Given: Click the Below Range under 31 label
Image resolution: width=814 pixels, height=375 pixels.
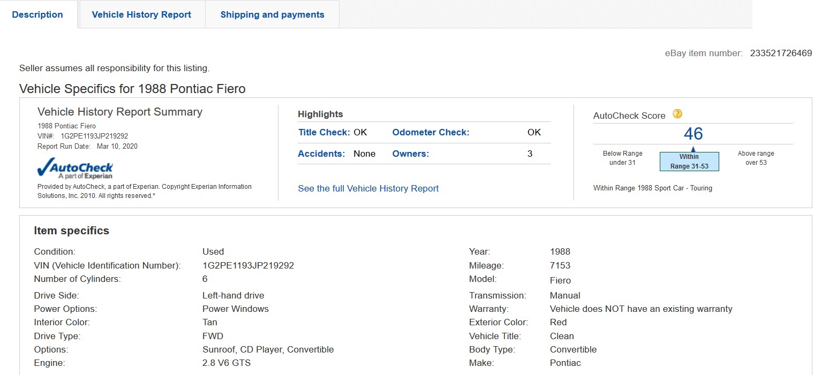Looking at the screenshot, I should pos(622,158).
